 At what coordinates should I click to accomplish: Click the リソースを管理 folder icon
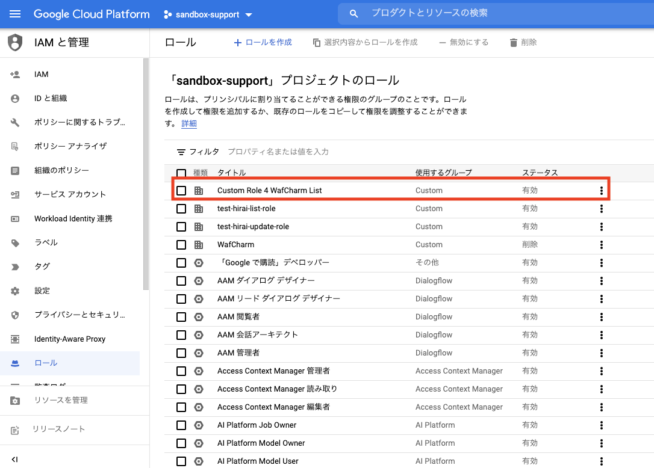click(x=15, y=401)
